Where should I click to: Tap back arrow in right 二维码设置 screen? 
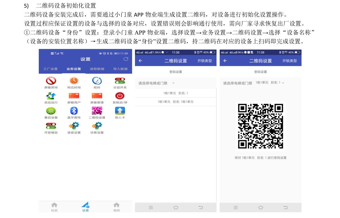click(225, 61)
